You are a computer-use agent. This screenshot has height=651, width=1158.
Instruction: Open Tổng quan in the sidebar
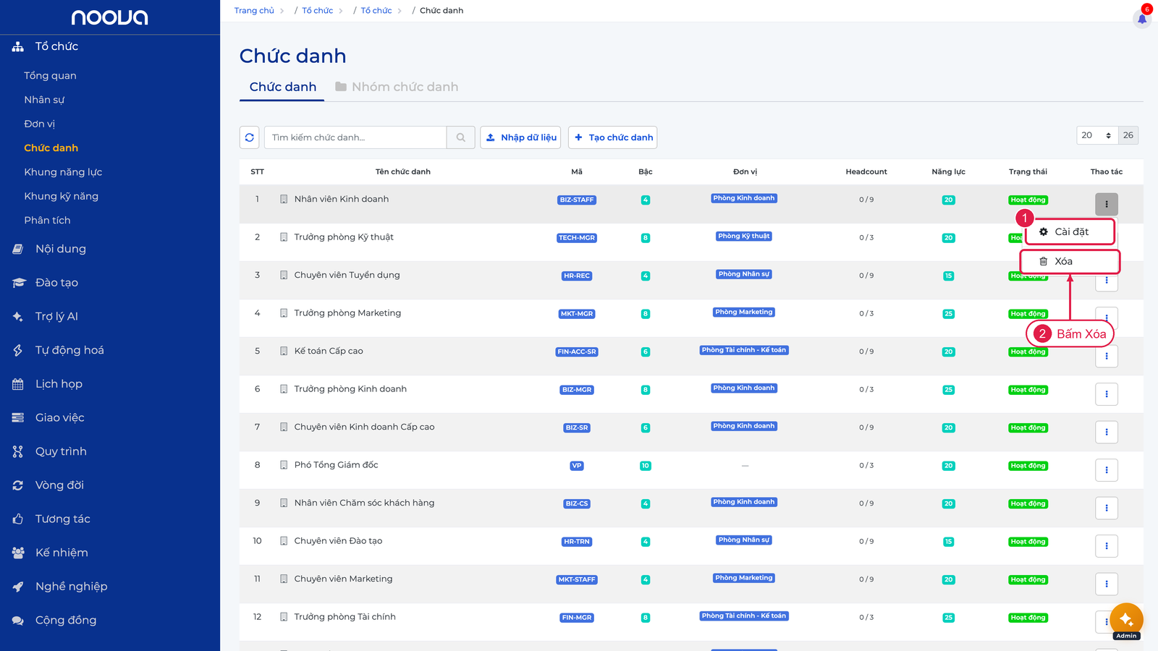pos(50,76)
